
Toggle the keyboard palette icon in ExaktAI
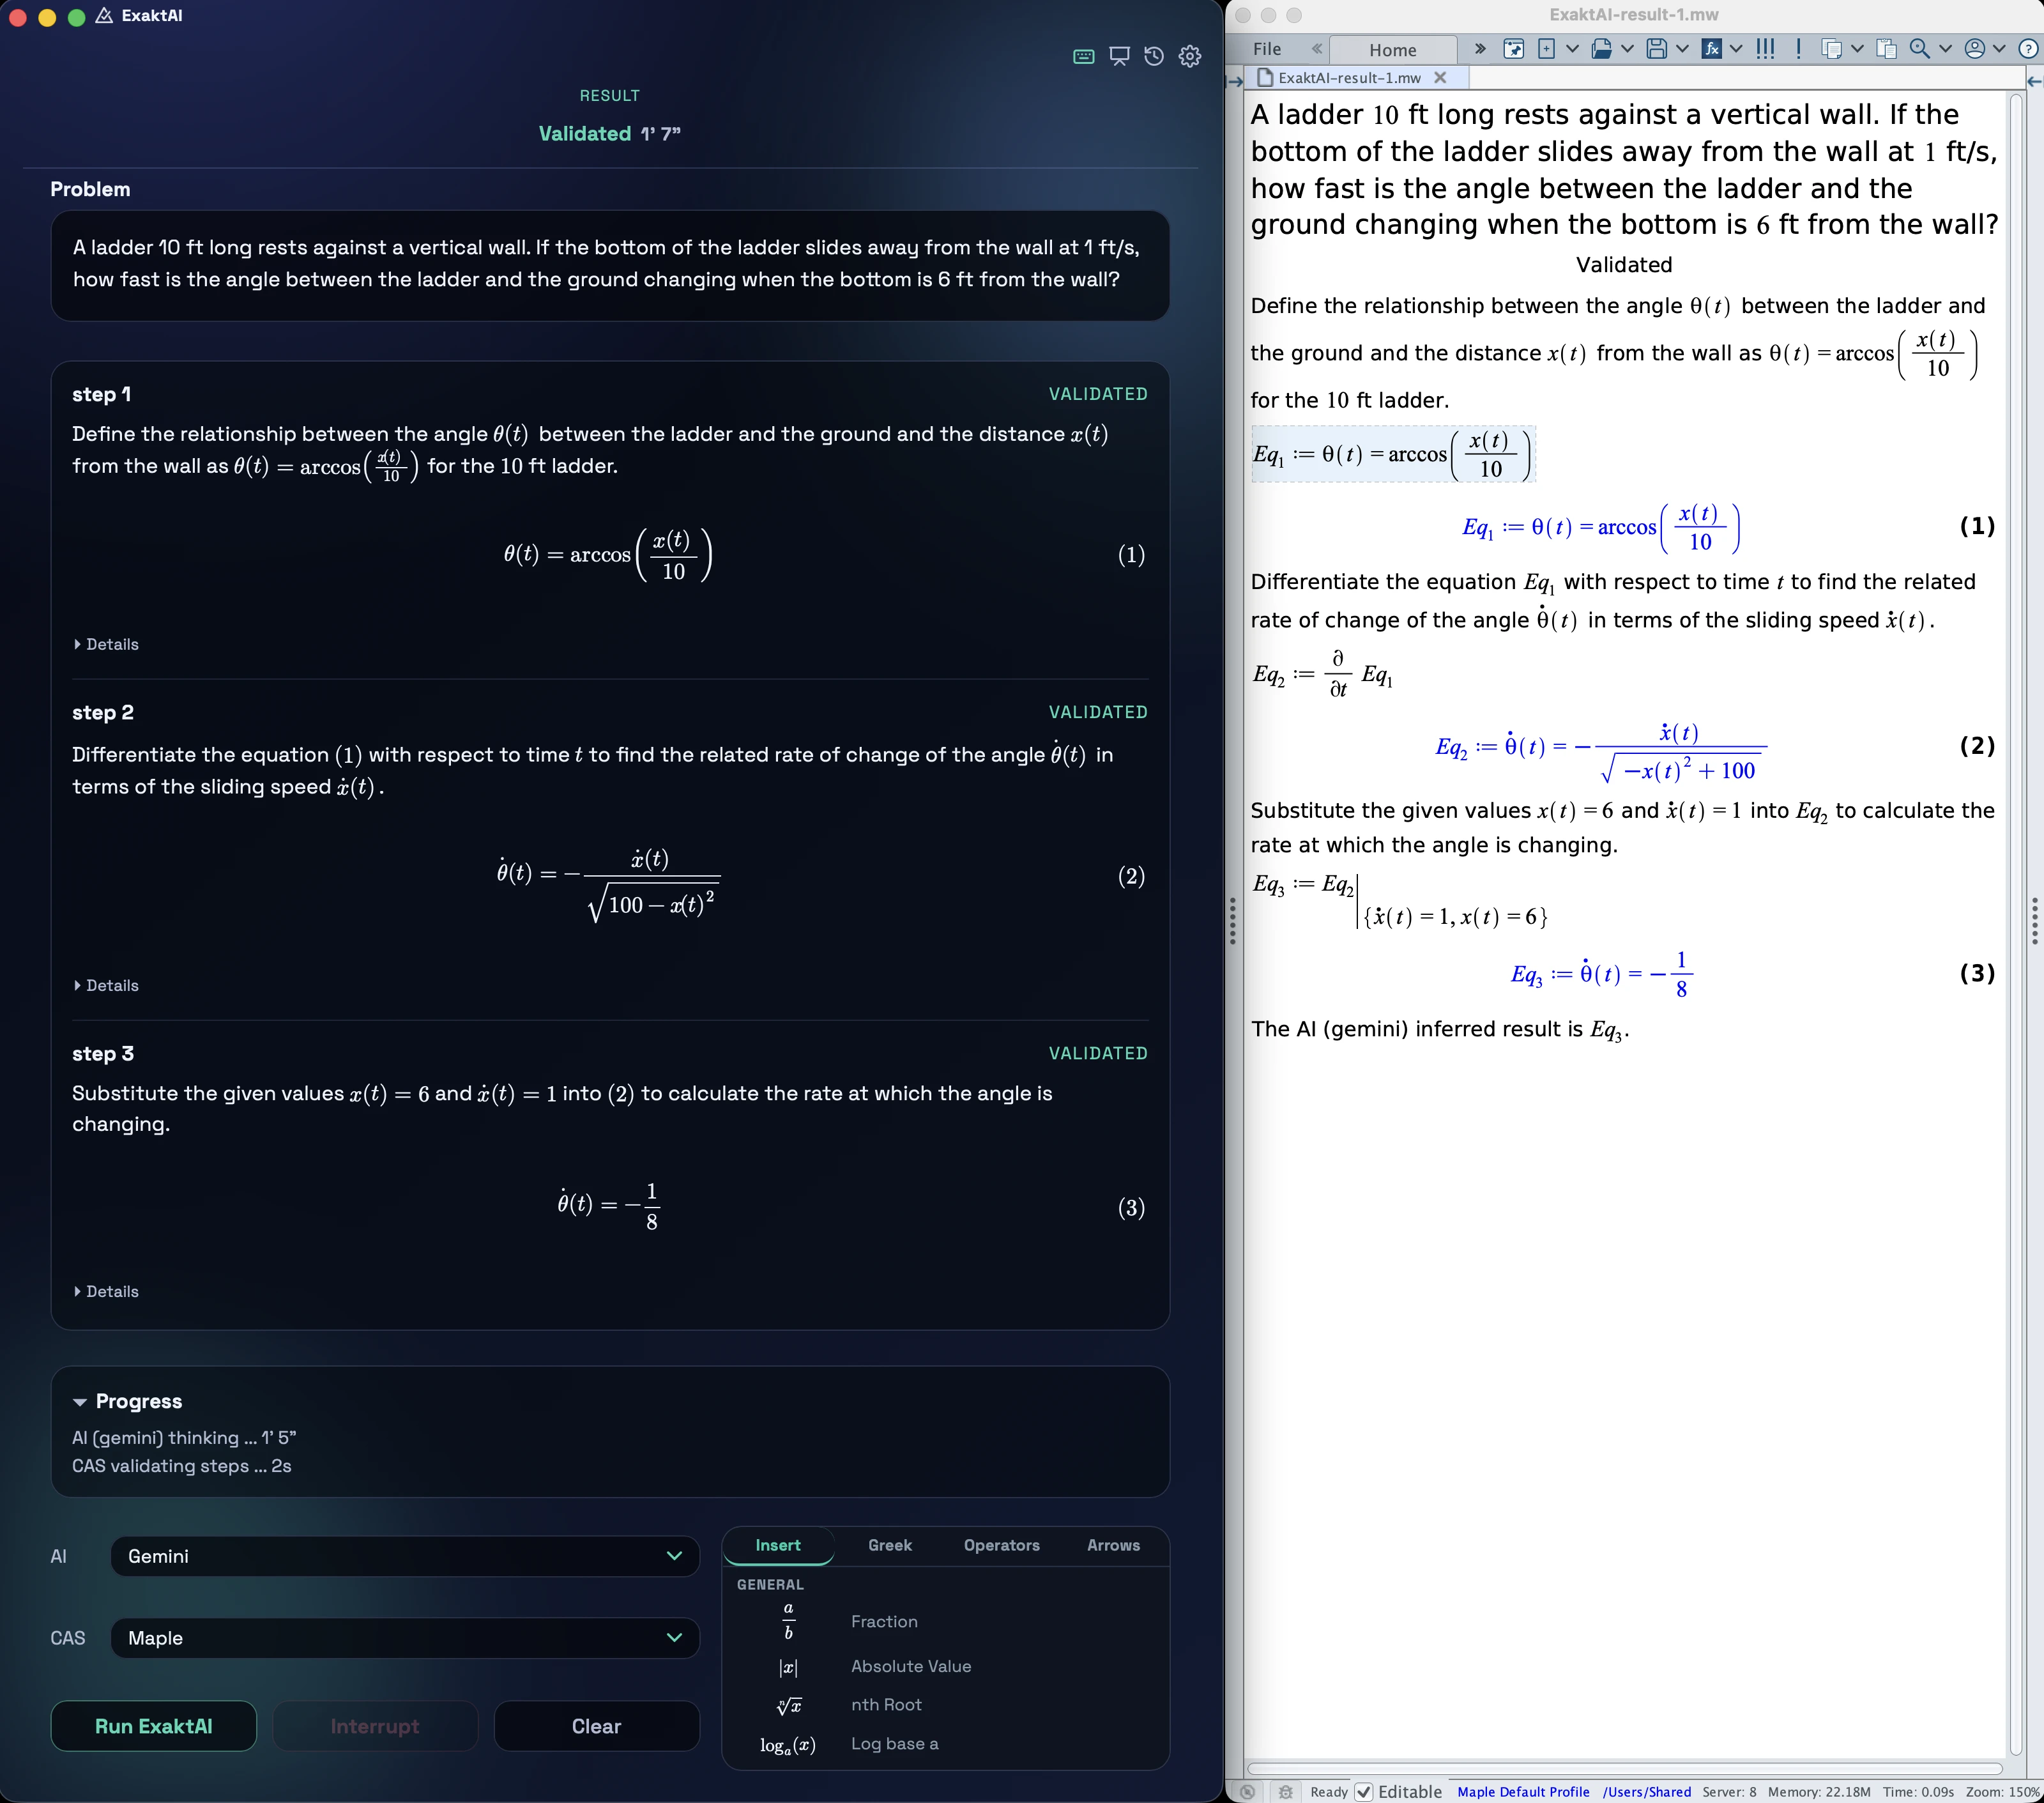pos(1084,57)
